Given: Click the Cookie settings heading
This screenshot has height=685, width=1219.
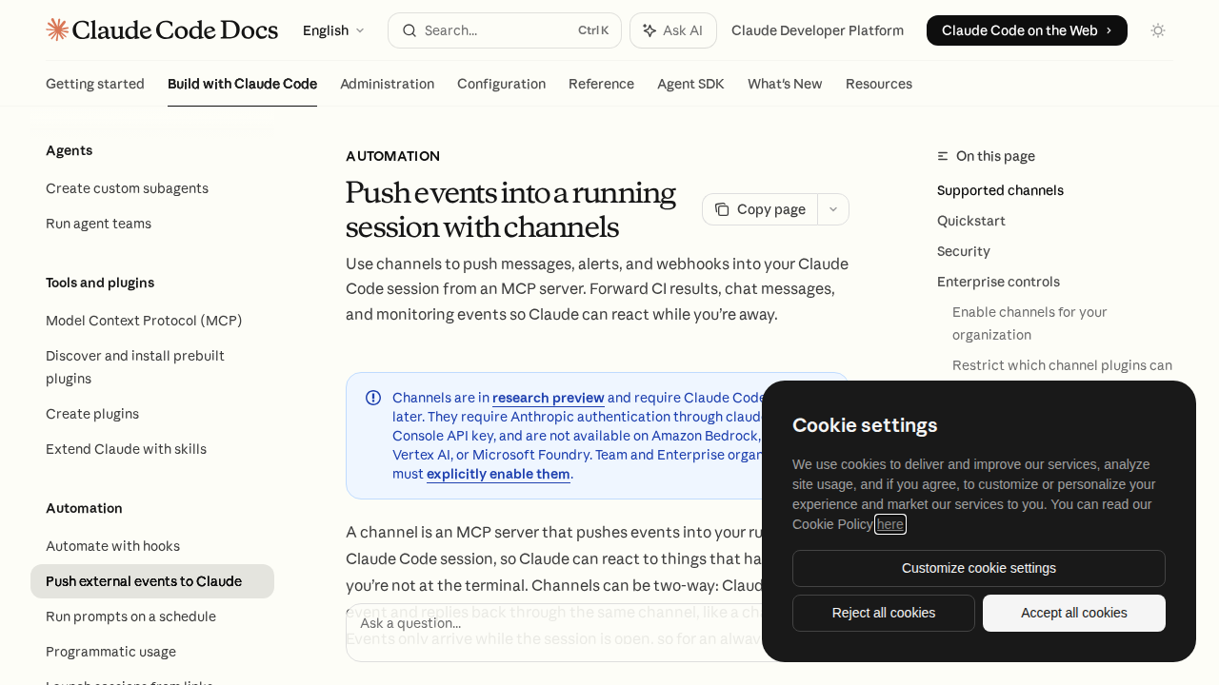Looking at the screenshot, I should [x=865, y=425].
